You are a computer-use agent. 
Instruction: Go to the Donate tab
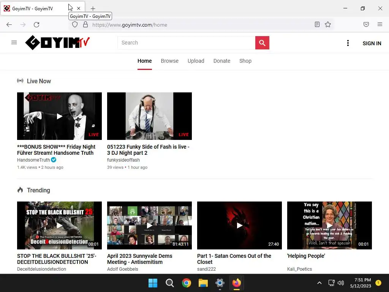click(222, 61)
